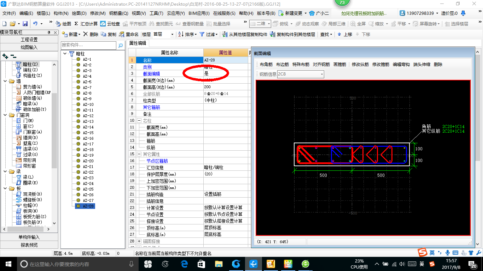Open 钢筋量(Q) menu
The height and width of the screenshot is (271, 483).
pyautogui.click(x=118, y=13)
